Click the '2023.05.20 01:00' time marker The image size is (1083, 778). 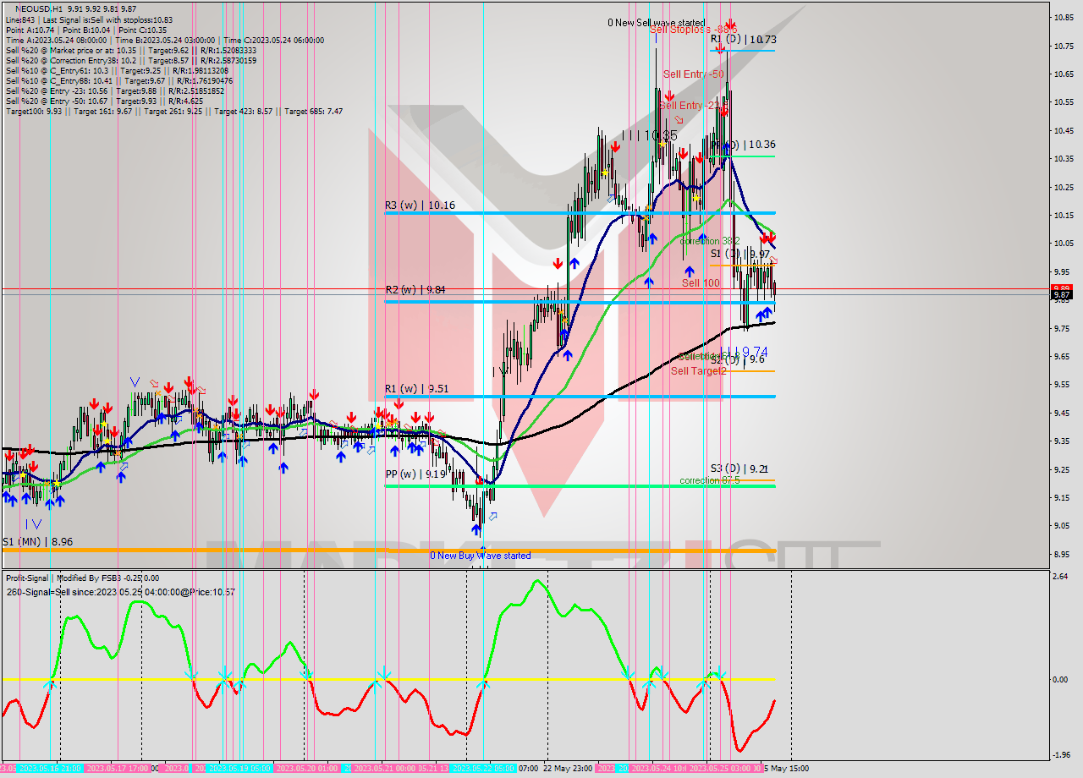coord(307,769)
